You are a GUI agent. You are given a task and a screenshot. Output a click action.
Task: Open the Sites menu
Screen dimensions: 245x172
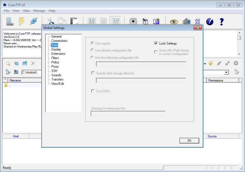pos(26,11)
